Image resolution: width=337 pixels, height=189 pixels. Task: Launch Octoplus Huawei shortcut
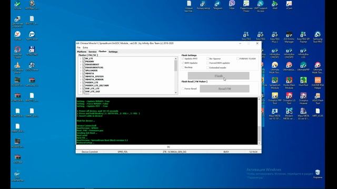tap(303, 99)
